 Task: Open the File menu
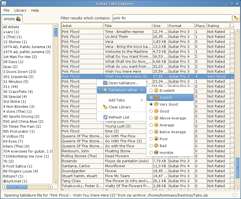point(6,10)
